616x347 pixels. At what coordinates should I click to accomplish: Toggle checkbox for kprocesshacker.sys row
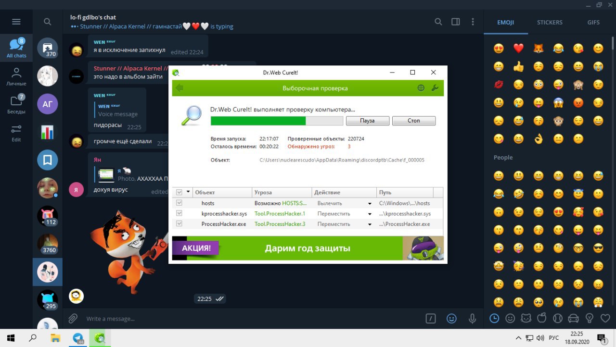tap(180, 213)
